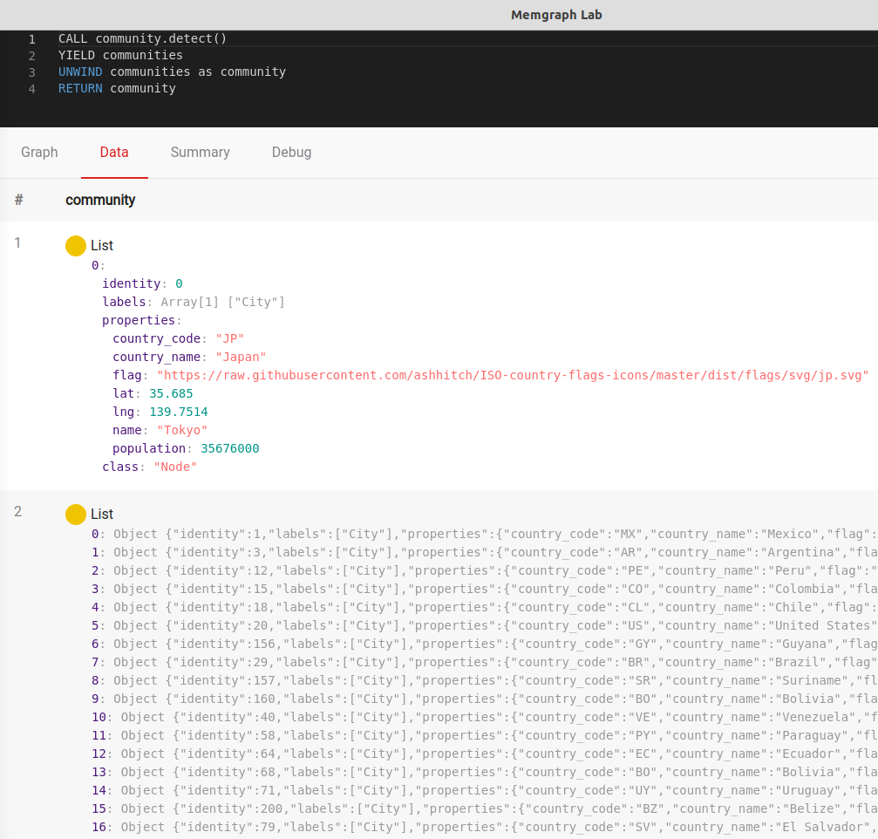Expand the Bolivia identity 160 object entry
Image resolution: width=878 pixels, height=839 pixels.
485,699
